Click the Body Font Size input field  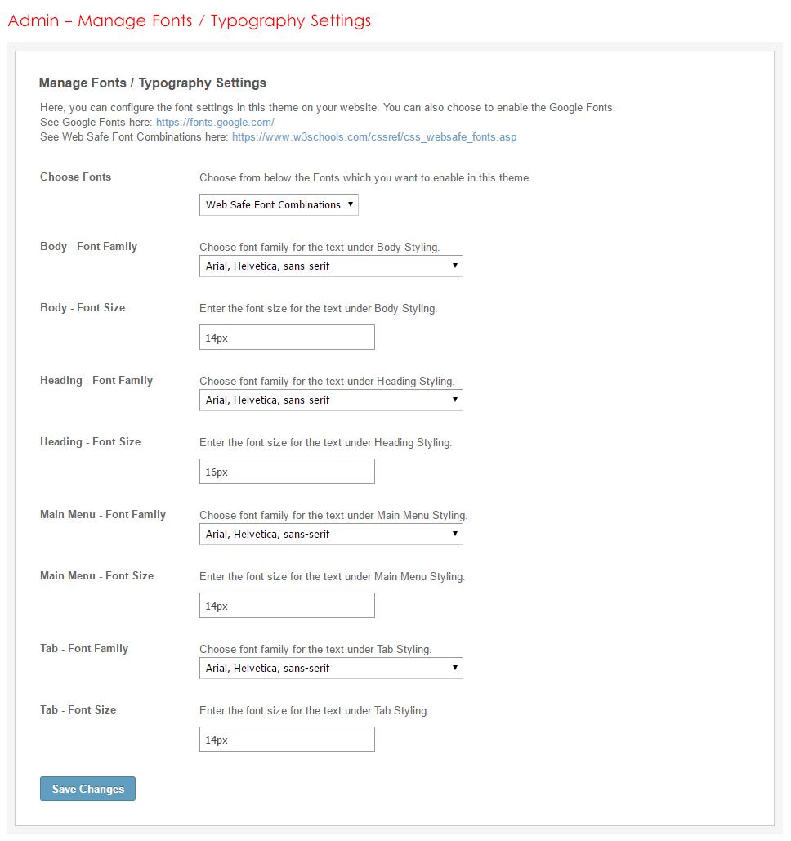click(x=287, y=338)
